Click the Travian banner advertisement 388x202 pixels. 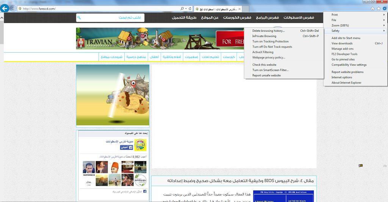pyautogui.click(x=160, y=39)
